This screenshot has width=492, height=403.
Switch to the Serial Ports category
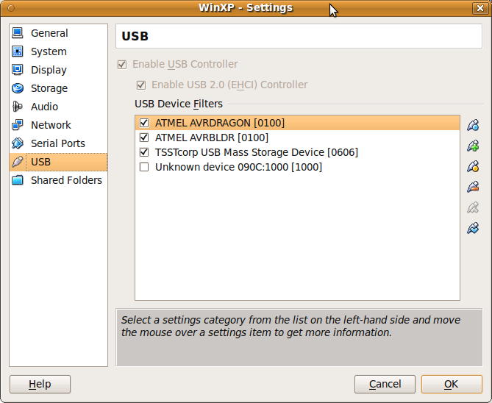click(x=58, y=143)
